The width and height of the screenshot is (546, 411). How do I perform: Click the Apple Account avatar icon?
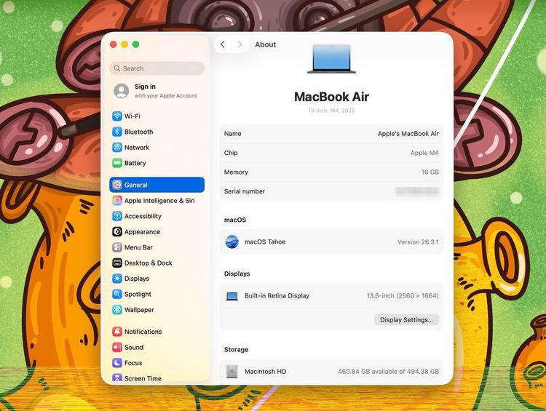tap(121, 91)
